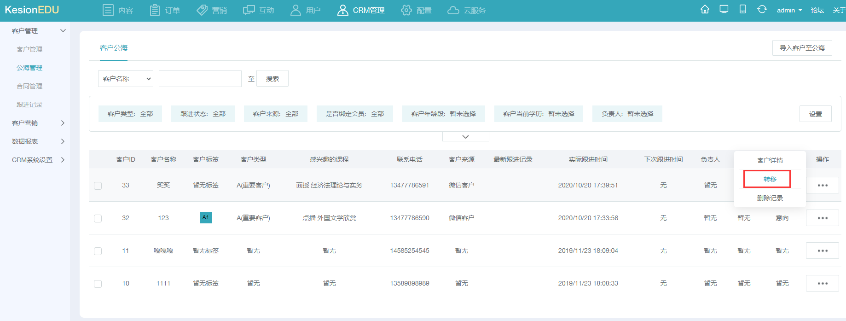Choose 删除记录 in the popup menu
The image size is (846, 321).
[x=770, y=198]
